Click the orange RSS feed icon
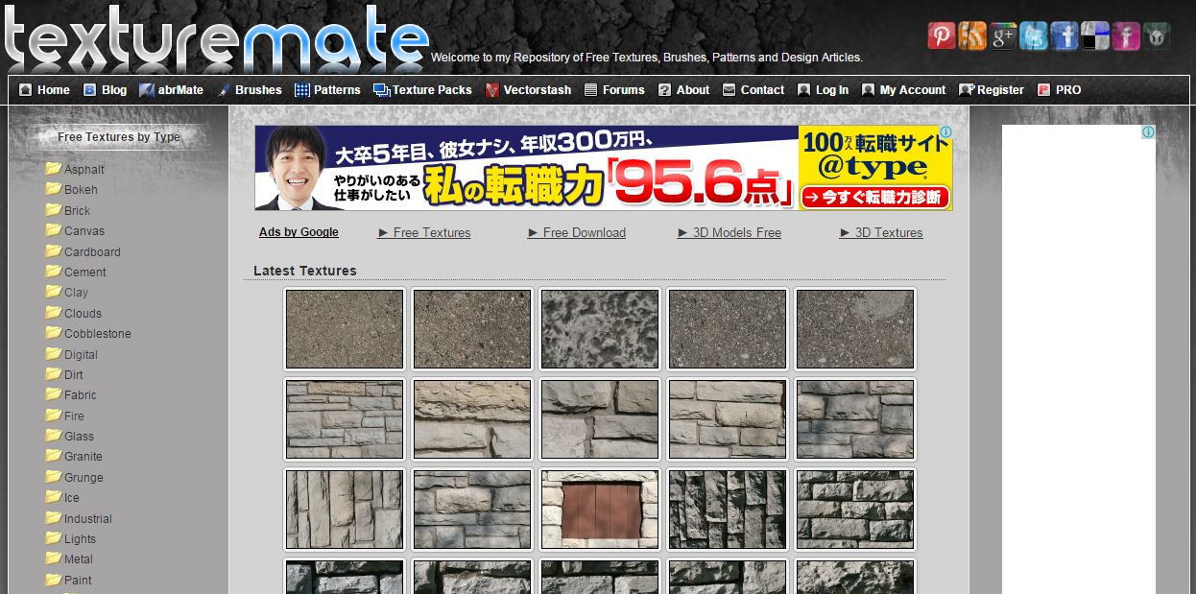1196x594 pixels. [972, 36]
